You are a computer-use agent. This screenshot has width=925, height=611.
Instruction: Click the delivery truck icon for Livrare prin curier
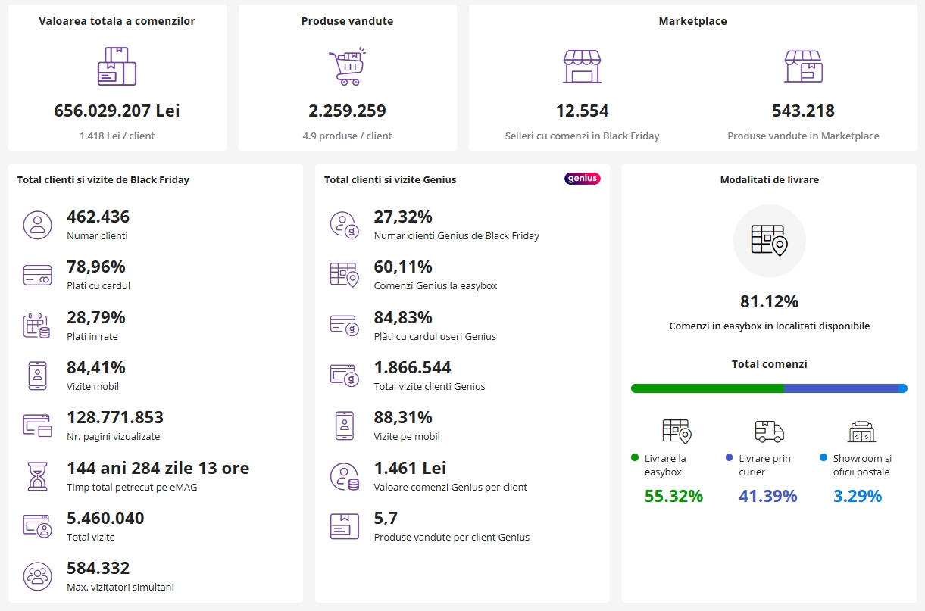769,432
